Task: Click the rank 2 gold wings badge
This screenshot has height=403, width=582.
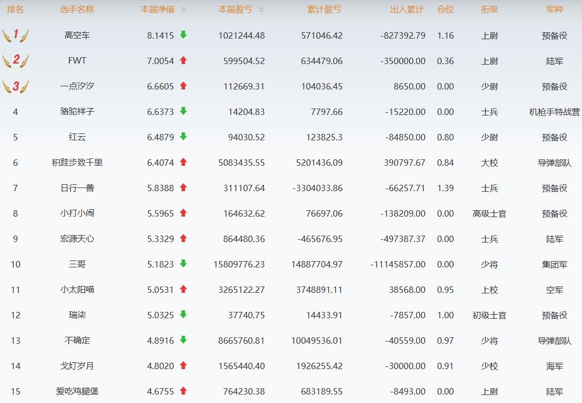Action: [15, 60]
